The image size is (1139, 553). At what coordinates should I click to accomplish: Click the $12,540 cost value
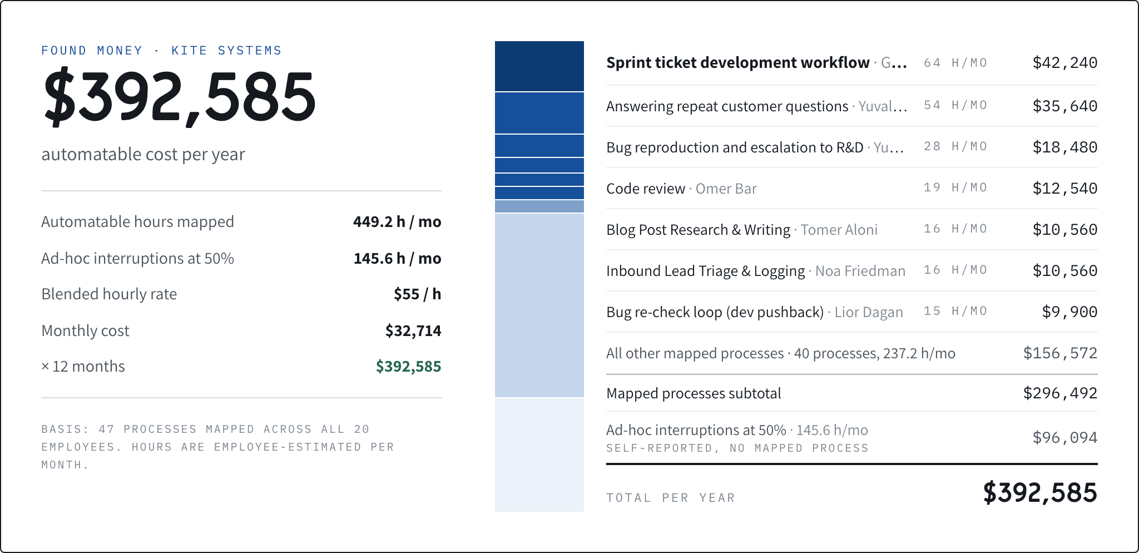click(x=1065, y=189)
